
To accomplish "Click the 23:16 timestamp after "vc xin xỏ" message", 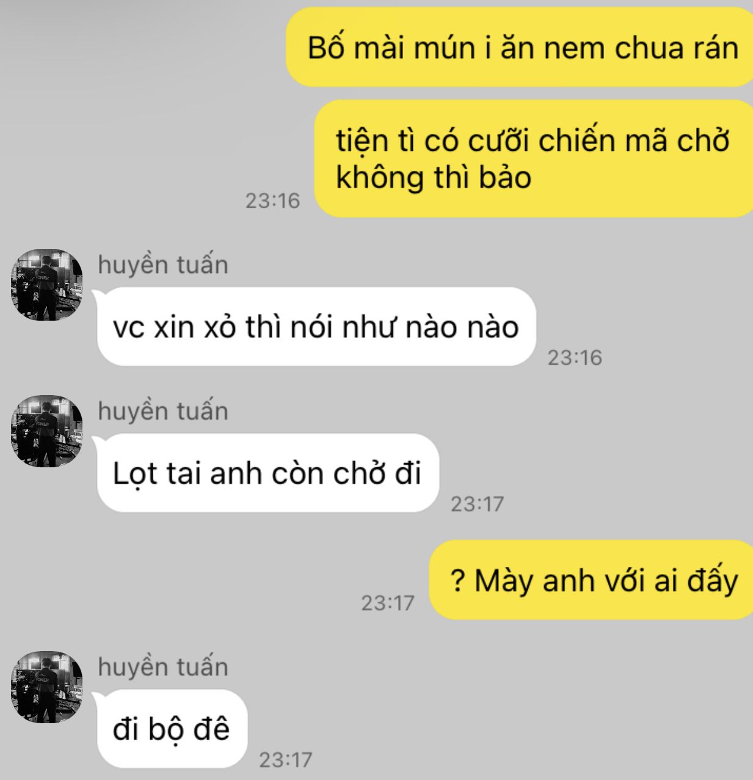I will click(575, 357).
